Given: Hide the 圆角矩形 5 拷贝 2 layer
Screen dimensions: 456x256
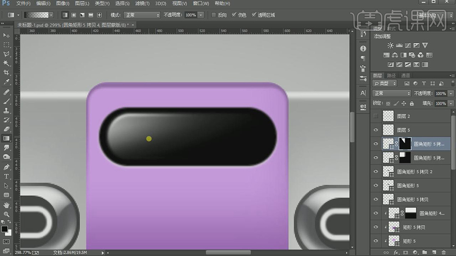Looking at the screenshot, I should point(376,171).
